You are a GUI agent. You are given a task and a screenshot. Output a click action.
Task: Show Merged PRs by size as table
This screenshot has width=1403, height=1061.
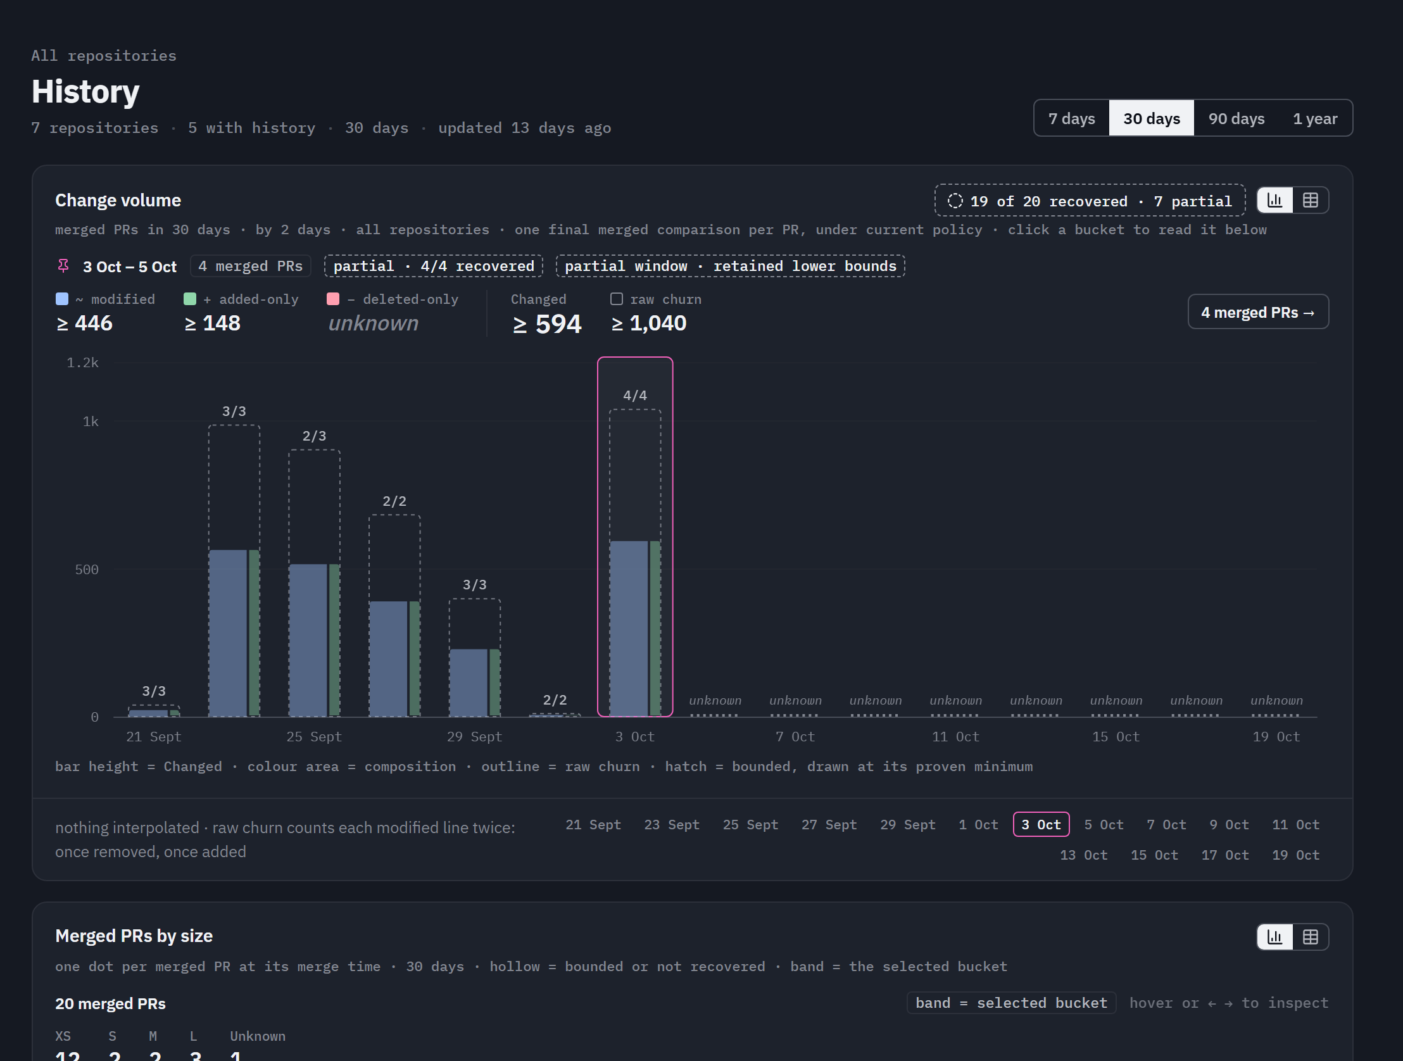coord(1311,937)
